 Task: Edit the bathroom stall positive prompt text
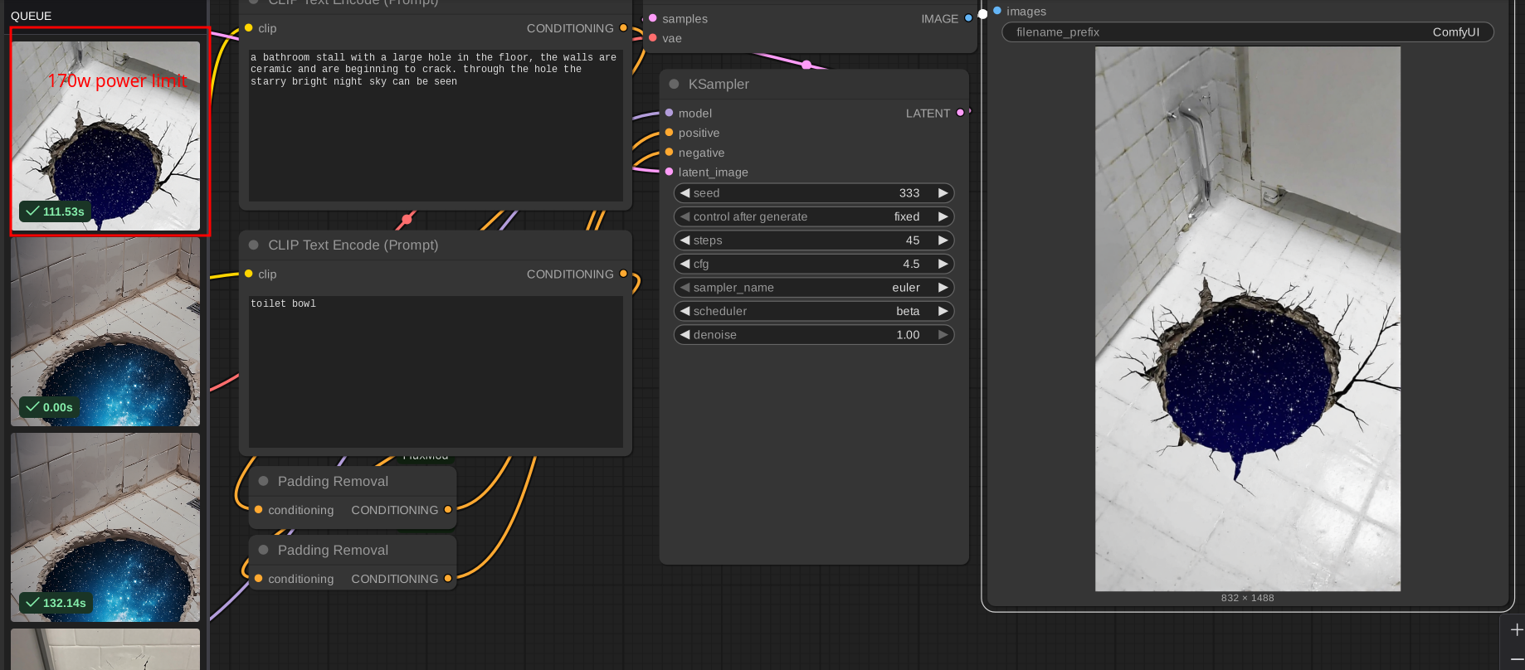[436, 124]
